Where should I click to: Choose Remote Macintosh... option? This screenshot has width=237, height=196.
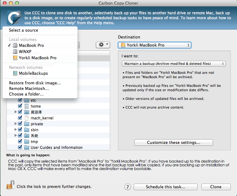40,89
